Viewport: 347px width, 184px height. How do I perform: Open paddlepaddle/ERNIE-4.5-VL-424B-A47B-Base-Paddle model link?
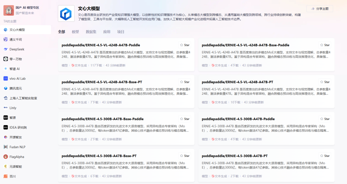[245, 45]
